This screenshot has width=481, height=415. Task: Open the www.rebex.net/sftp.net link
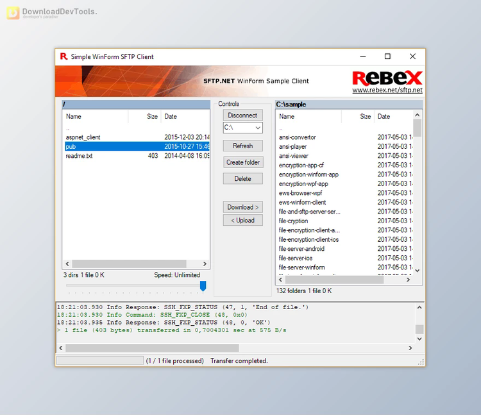(x=387, y=90)
